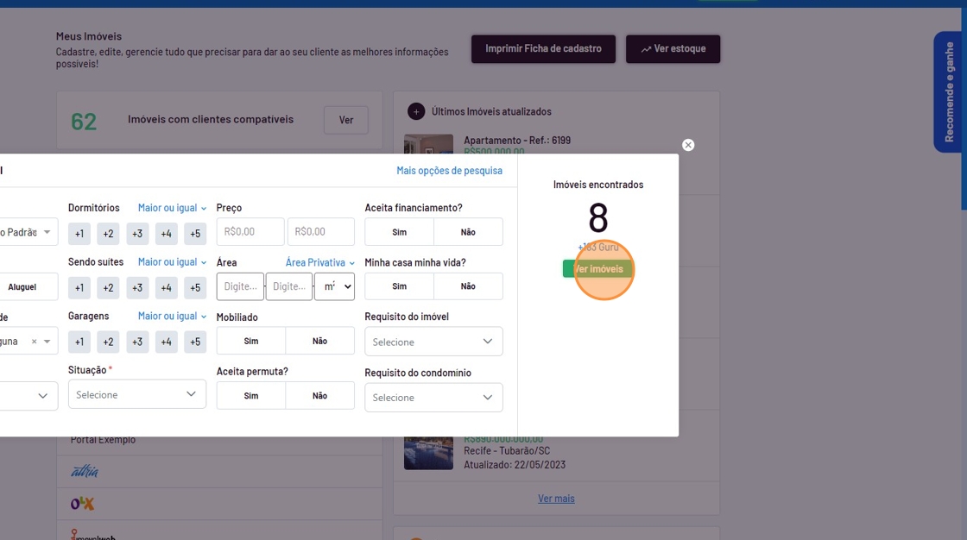
Task: Open the OLX portal logo entry
Action: coord(82,503)
